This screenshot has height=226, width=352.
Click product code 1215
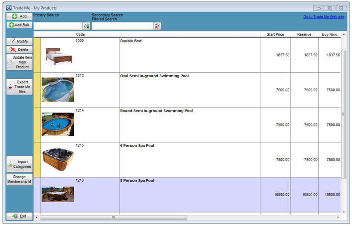click(80, 145)
